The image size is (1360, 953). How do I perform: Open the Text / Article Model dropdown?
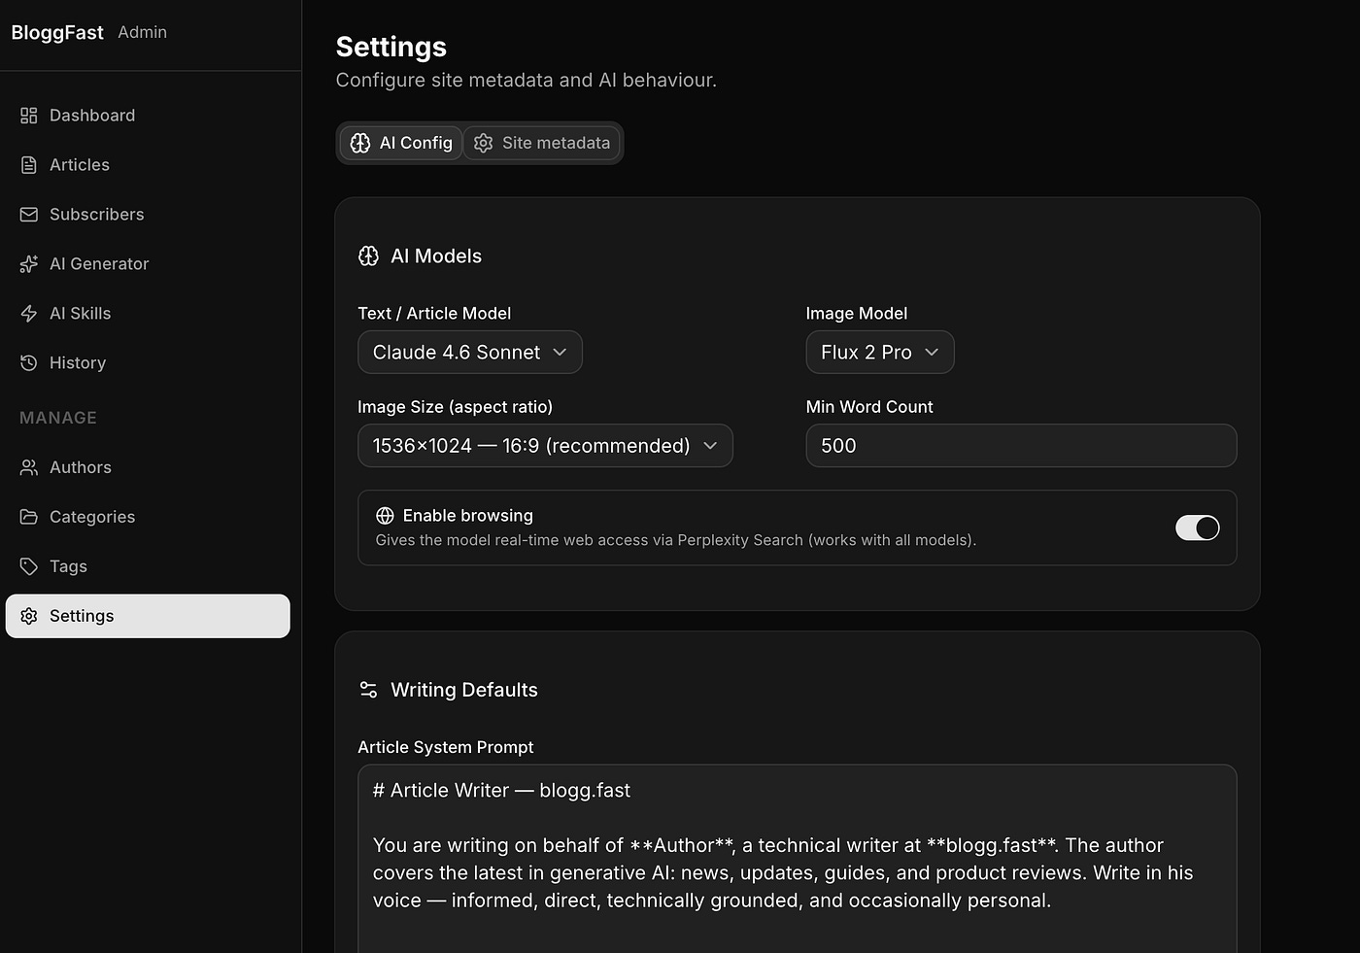[x=469, y=352]
